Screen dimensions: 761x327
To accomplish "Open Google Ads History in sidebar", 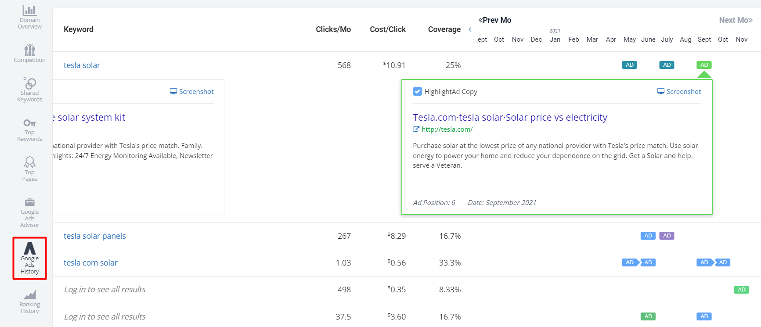I will (29, 259).
